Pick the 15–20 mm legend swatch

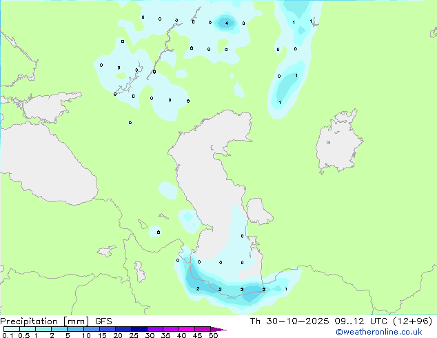pyautogui.click(x=107, y=329)
